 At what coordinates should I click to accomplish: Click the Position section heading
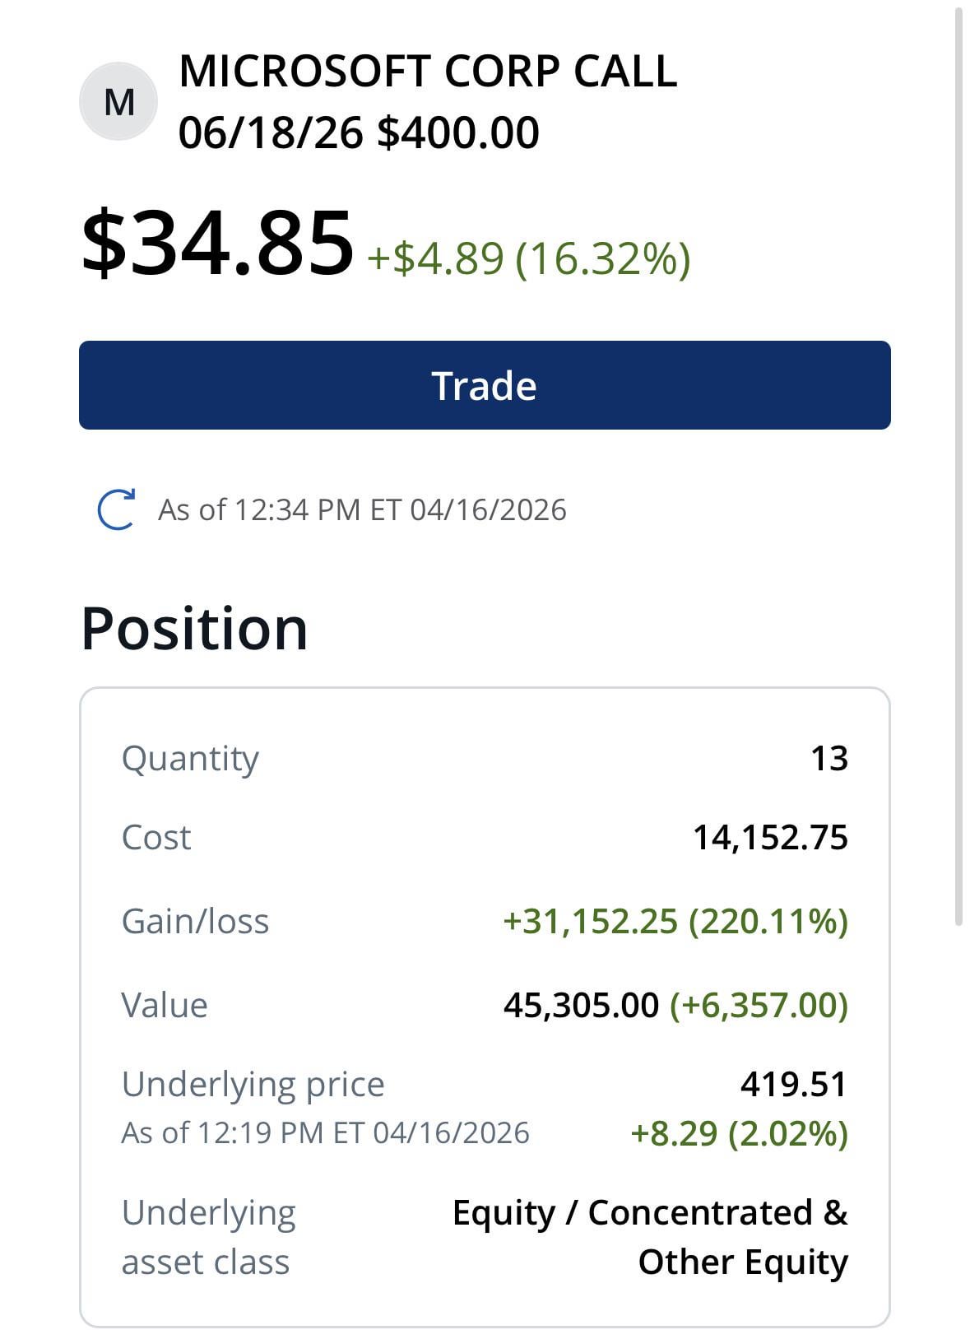(x=194, y=629)
